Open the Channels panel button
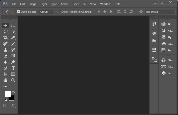Screen dimensions: 178x115 tap(168, 60)
